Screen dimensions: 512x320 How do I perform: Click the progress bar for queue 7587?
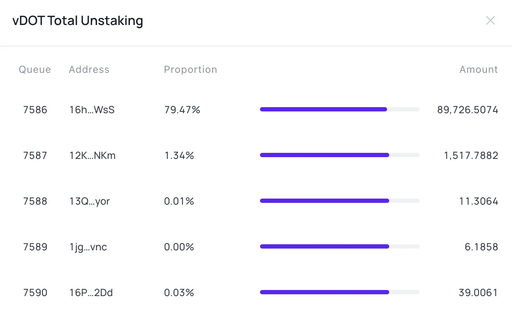(339, 155)
